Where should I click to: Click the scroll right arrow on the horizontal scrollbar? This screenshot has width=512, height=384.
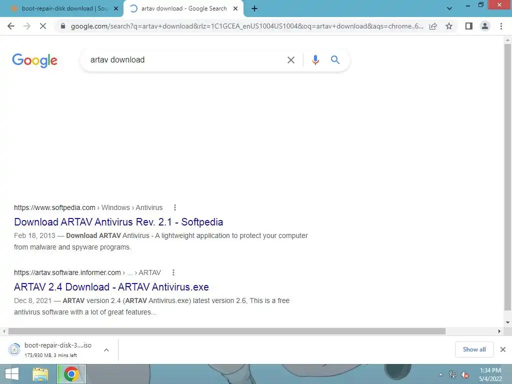(499, 331)
